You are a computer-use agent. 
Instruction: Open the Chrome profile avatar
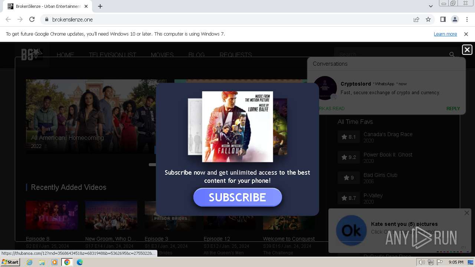[x=455, y=19]
